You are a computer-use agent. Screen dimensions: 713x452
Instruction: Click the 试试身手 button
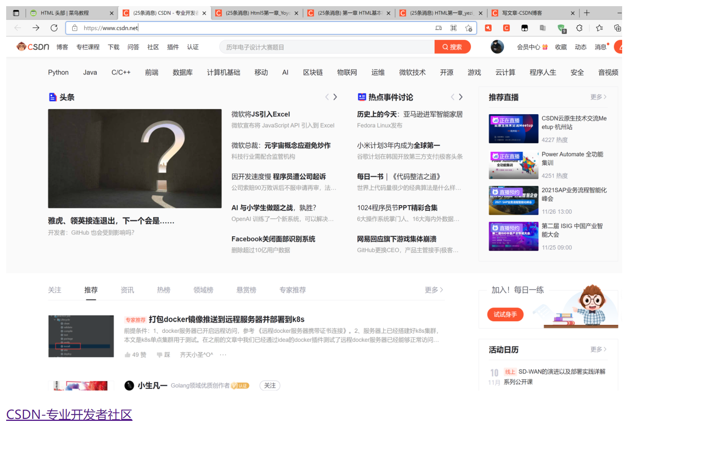pos(505,314)
